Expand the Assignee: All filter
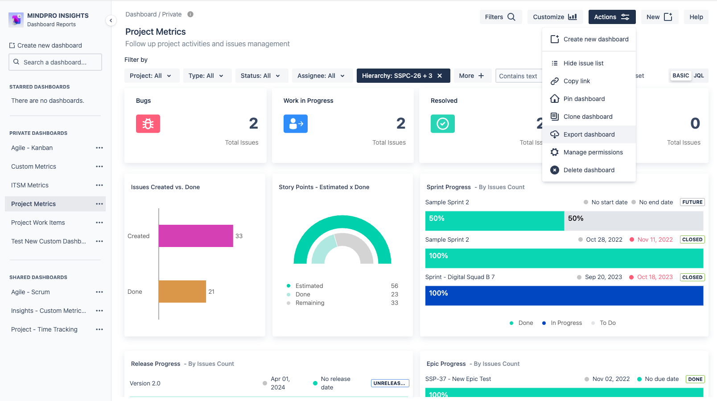Screen dimensions: 717x401 322,76
